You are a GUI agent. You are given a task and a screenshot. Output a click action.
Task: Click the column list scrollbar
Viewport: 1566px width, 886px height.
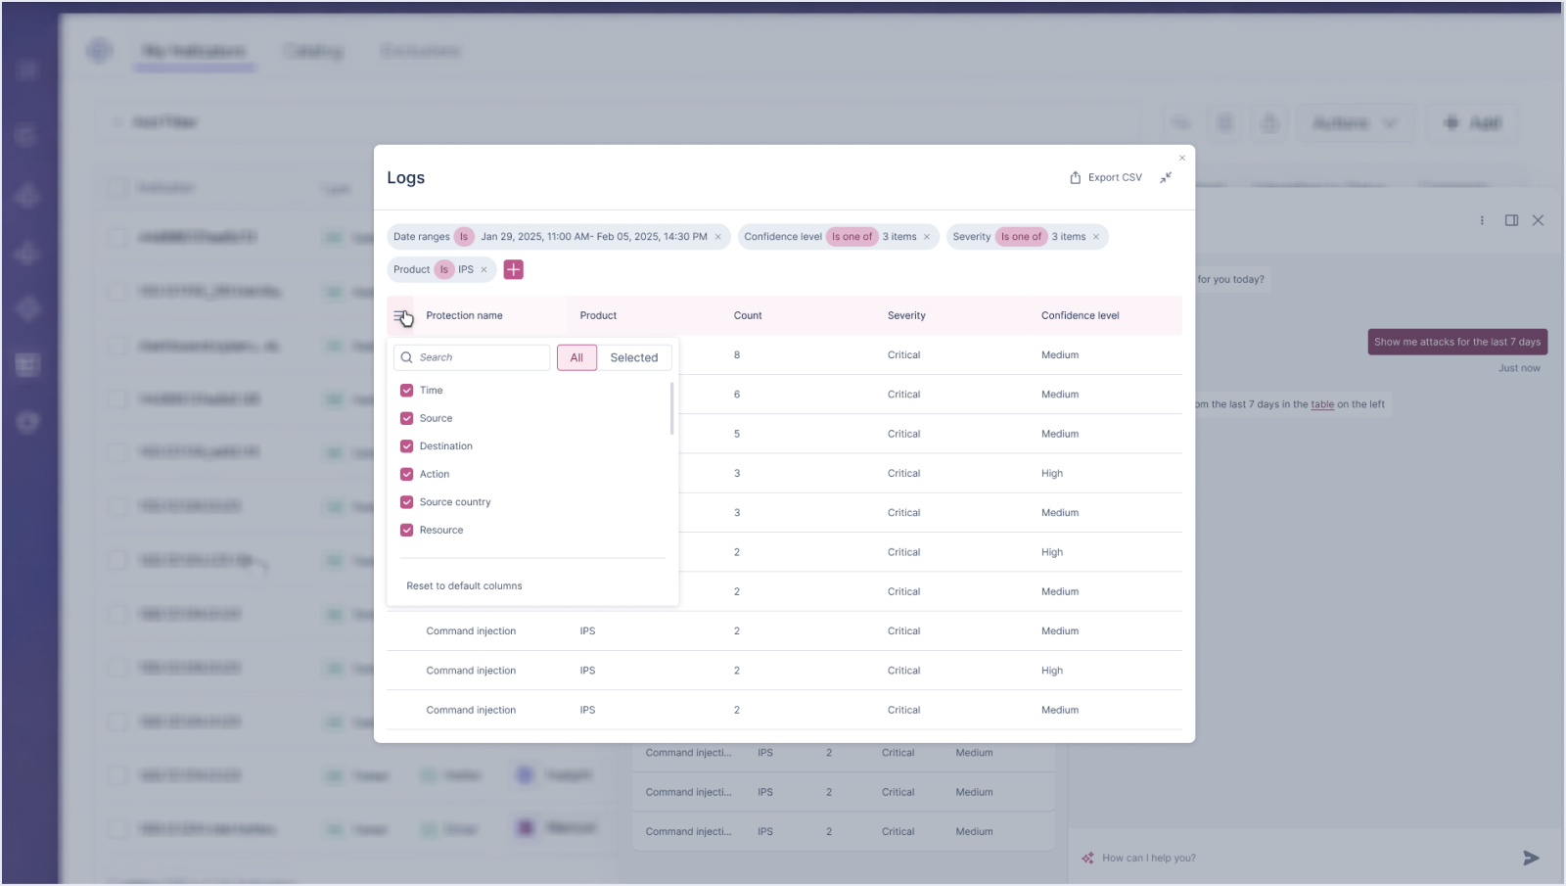coord(671,408)
